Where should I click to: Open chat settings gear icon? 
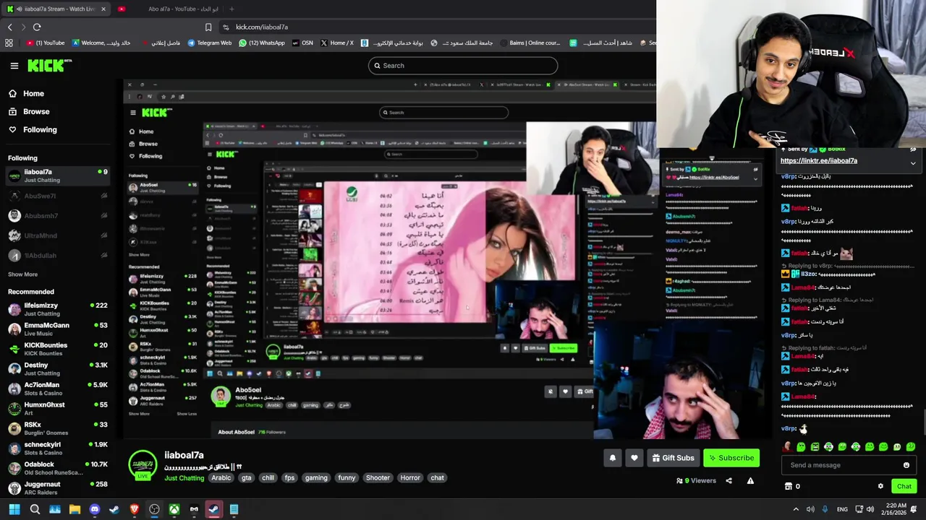(880, 486)
